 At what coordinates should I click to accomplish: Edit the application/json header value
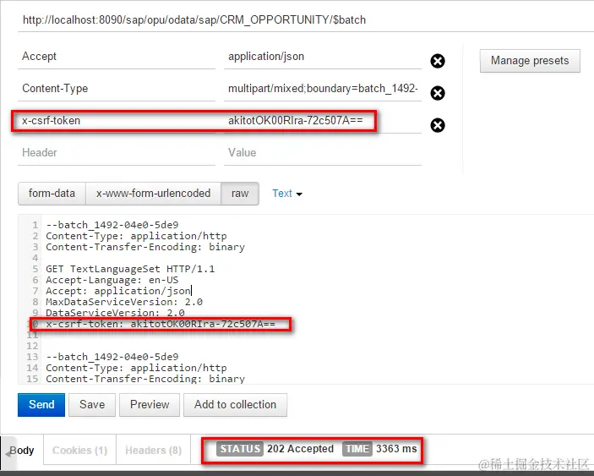click(x=323, y=57)
